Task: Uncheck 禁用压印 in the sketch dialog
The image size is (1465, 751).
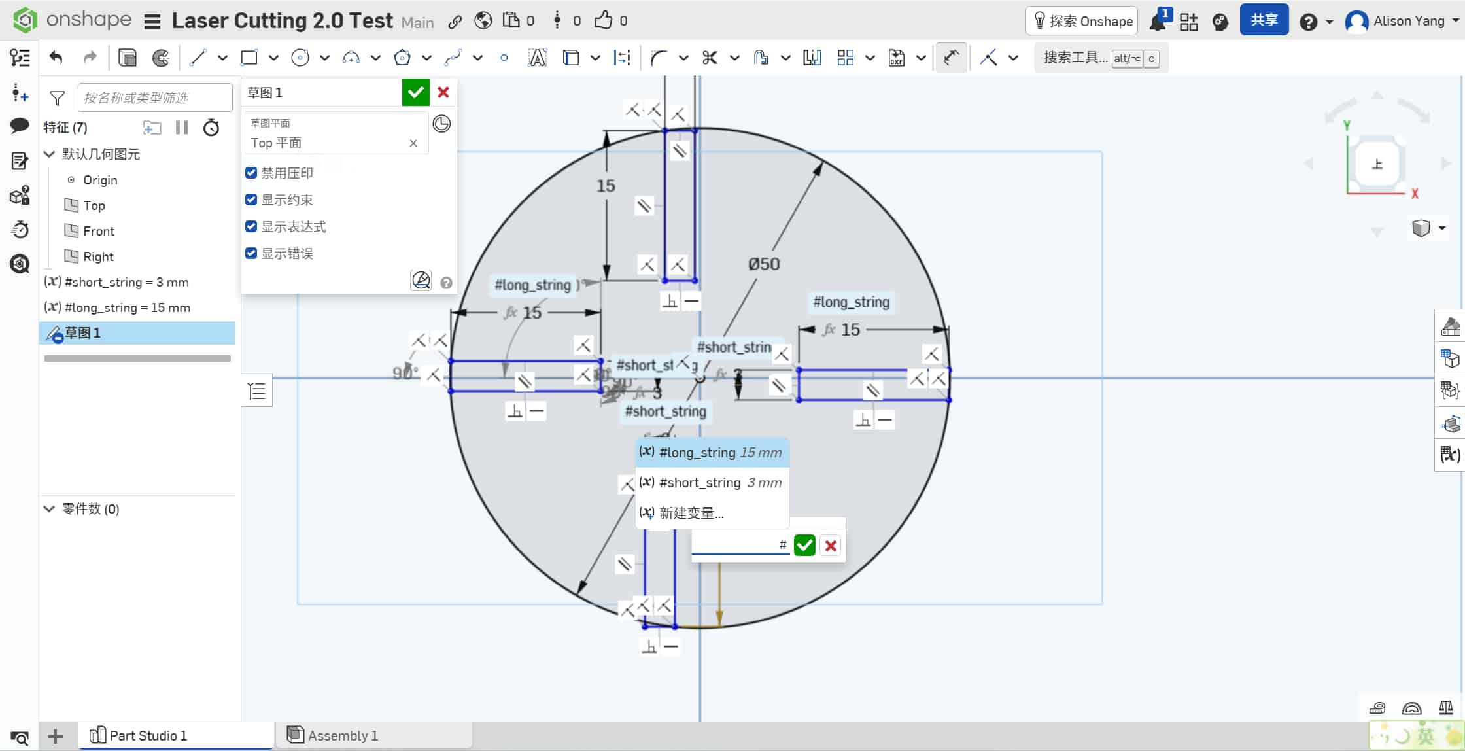Action: [x=251, y=173]
